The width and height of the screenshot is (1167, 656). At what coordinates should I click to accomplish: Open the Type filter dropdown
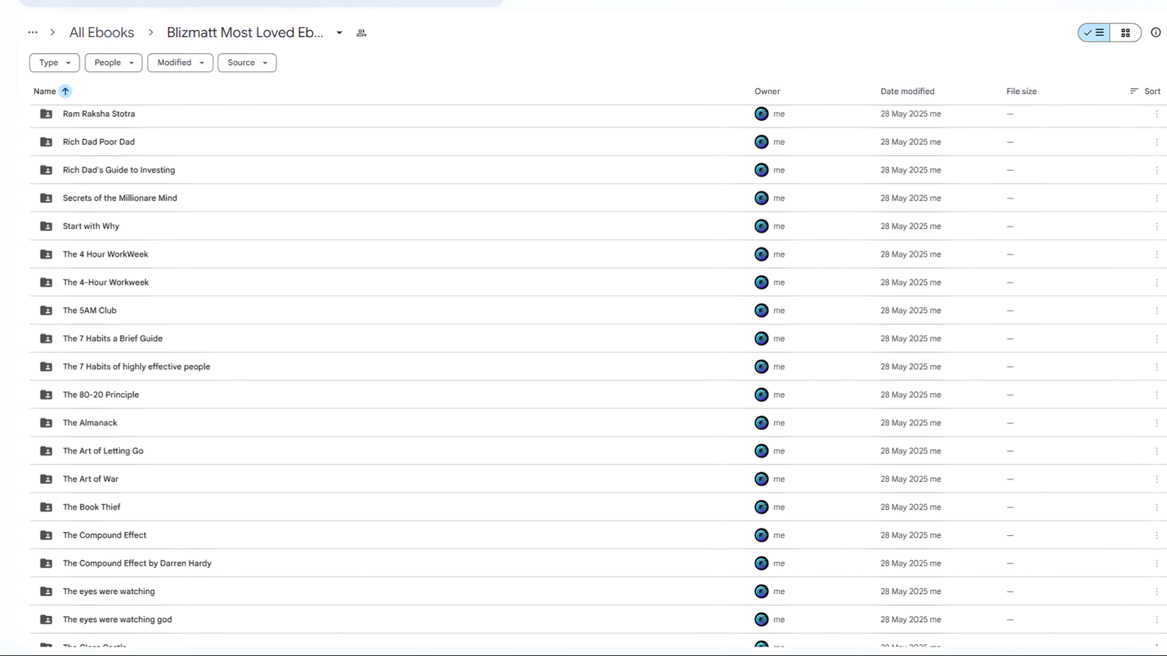[55, 63]
